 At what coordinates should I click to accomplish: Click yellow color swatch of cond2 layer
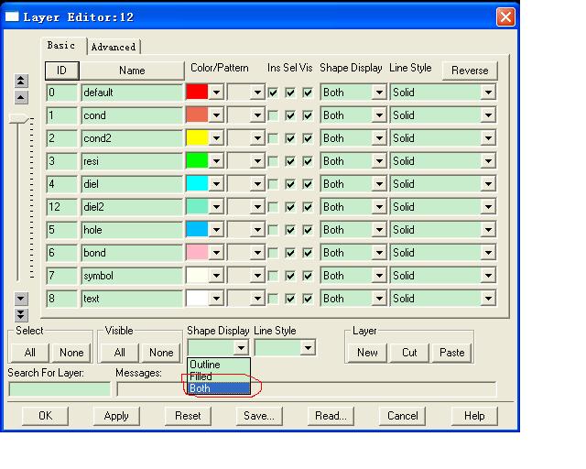pyautogui.click(x=197, y=138)
